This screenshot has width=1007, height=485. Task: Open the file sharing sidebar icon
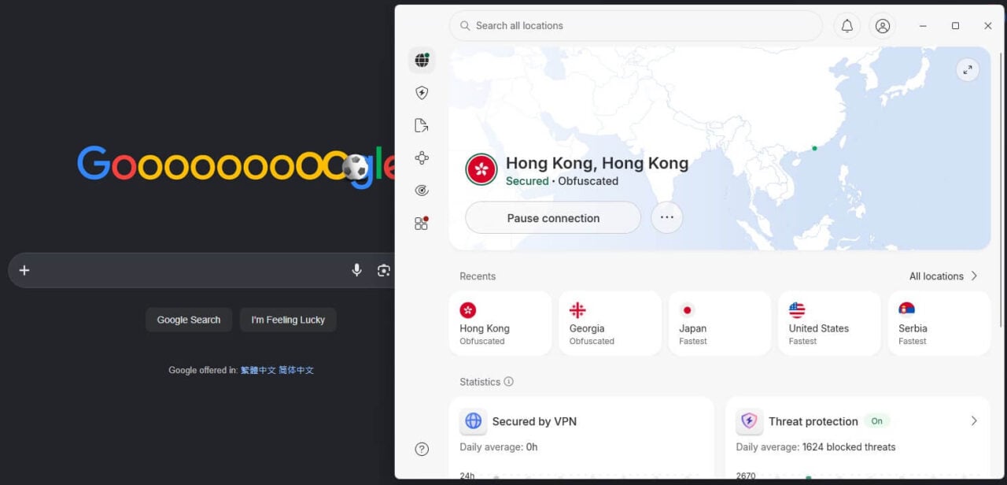422,125
